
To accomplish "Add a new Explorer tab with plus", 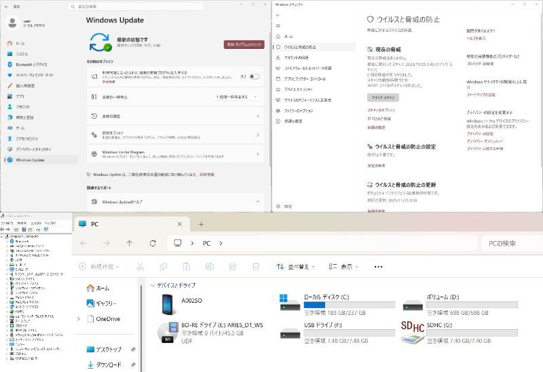I will [201, 224].
